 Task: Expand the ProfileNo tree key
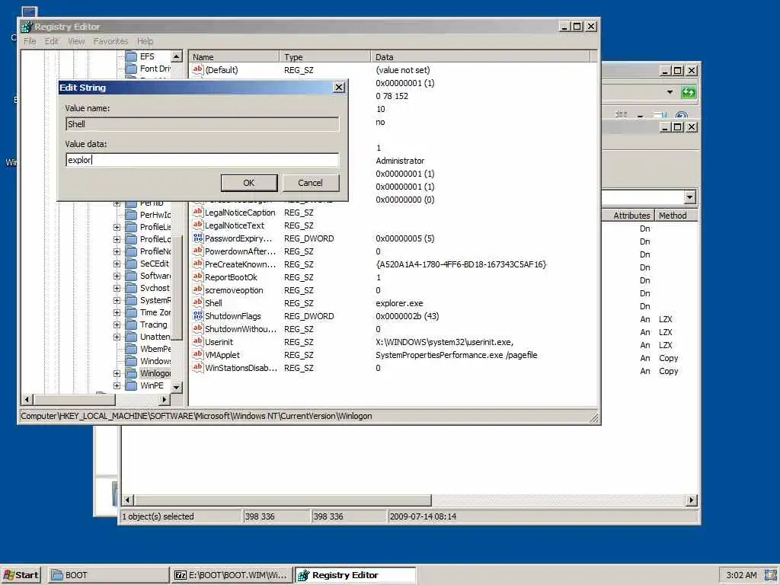[117, 251]
